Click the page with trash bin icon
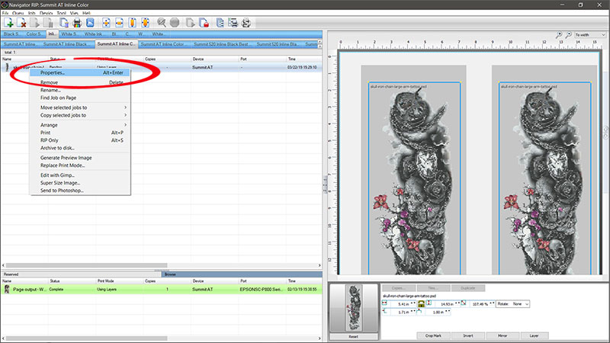This screenshot has height=343, width=610. click(x=64, y=23)
